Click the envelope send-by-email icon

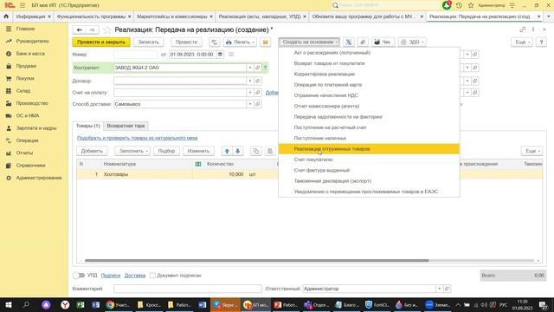(x=265, y=42)
